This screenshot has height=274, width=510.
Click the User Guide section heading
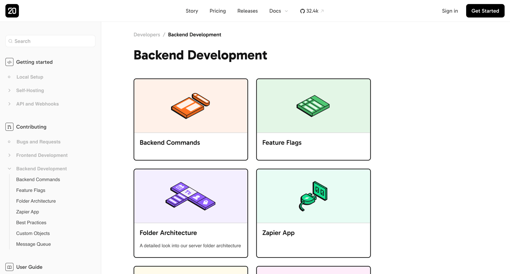click(29, 267)
